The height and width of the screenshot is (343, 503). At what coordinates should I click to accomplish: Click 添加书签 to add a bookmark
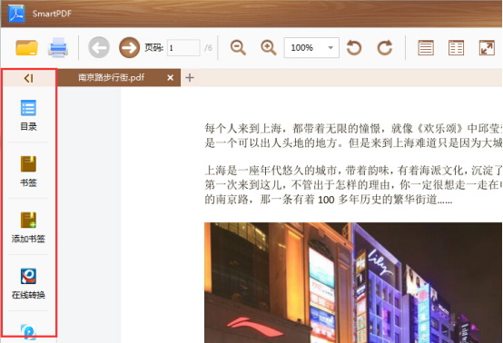28,228
